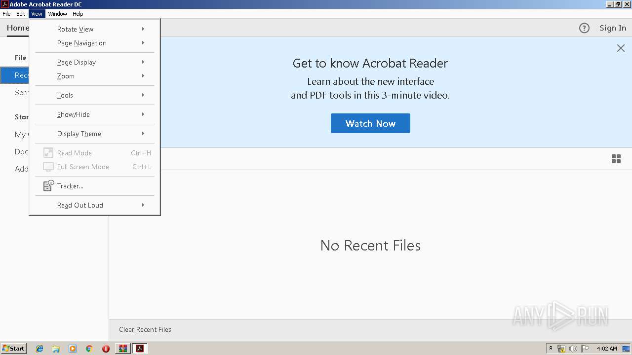Click the Watch Now button
Screen dimensions: 632x355
point(370,123)
